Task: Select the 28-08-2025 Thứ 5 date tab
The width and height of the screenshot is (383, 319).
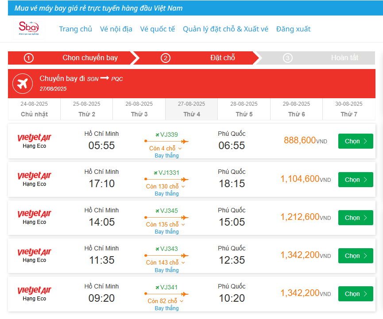Action: pos(244,109)
